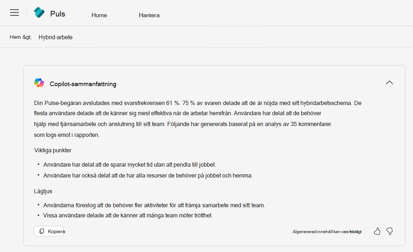This screenshot has height=252, width=413.
Task: Click the Puls app logo icon
Action: pos(39,13)
